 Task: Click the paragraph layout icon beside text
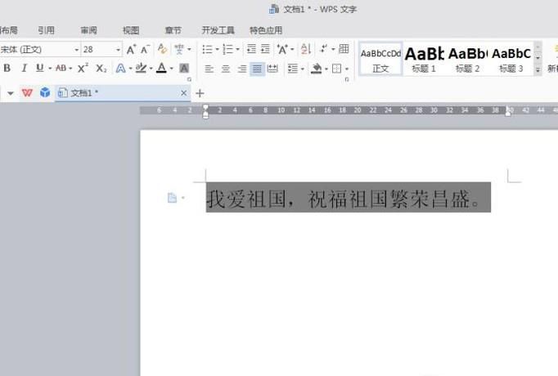click(x=173, y=198)
